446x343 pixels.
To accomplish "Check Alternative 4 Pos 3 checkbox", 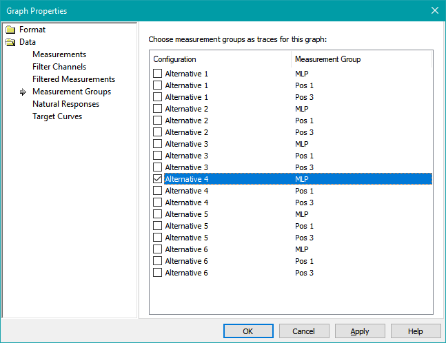I will pyautogui.click(x=157, y=202).
